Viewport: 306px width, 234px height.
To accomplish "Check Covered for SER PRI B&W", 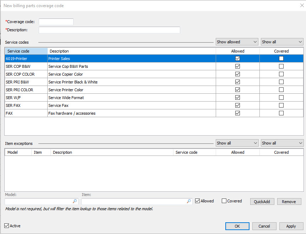I will pyautogui.click(x=281, y=82).
